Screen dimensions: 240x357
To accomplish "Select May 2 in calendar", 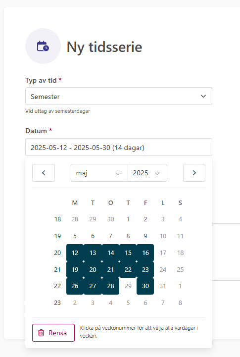I will click(x=145, y=219).
